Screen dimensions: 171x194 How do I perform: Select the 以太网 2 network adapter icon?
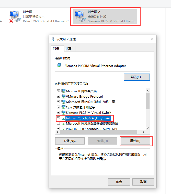[80, 16]
